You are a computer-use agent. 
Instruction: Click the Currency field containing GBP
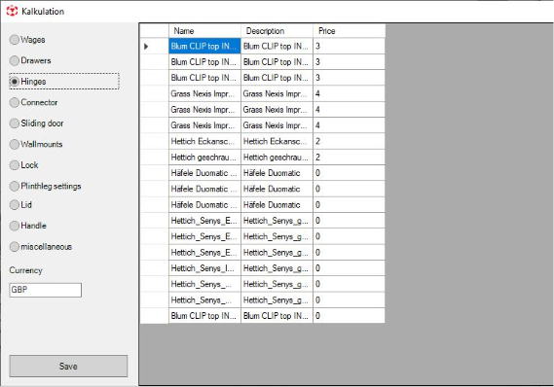point(45,290)
